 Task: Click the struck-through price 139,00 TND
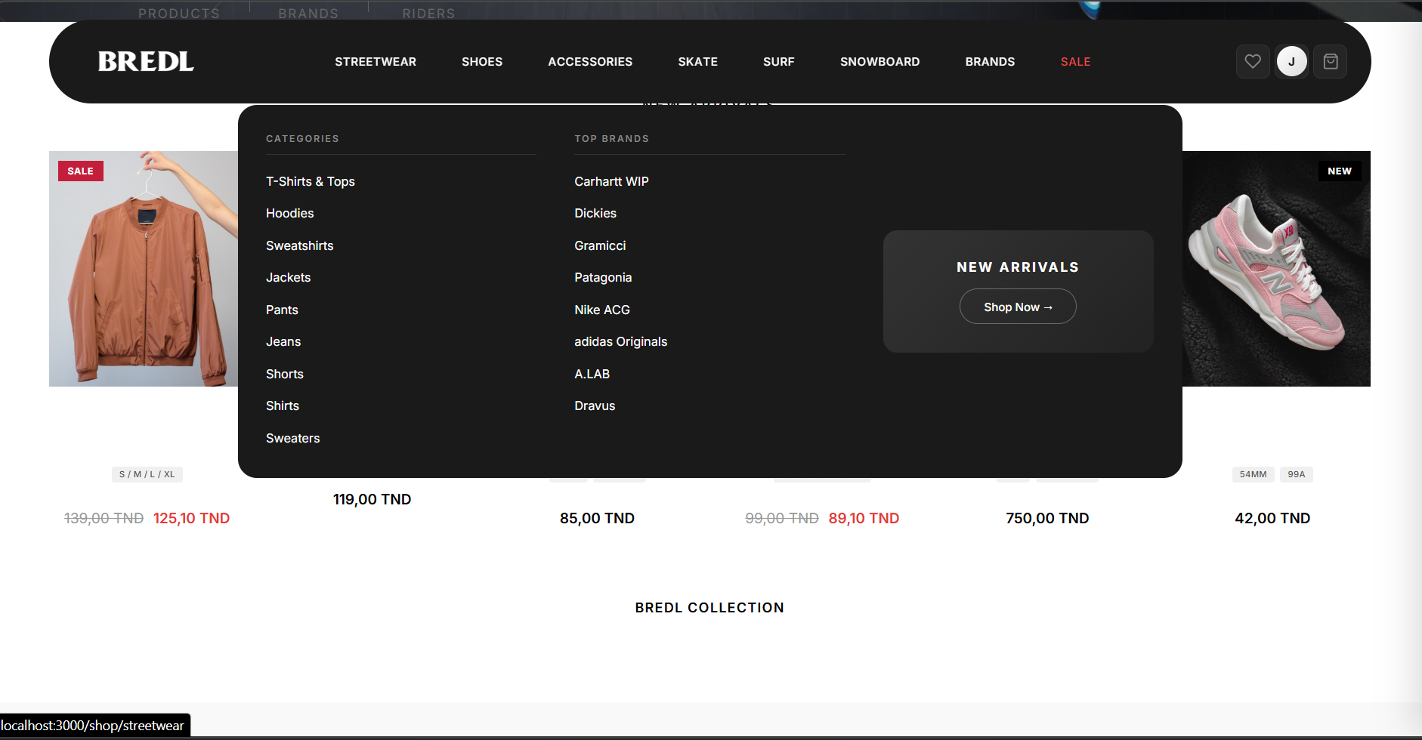click(x=104, y=519)
